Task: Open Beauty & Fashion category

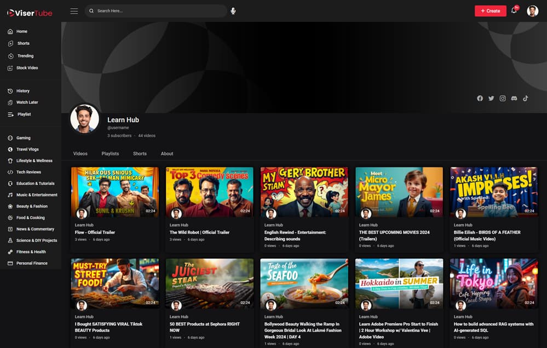Action: pos(32,206)
